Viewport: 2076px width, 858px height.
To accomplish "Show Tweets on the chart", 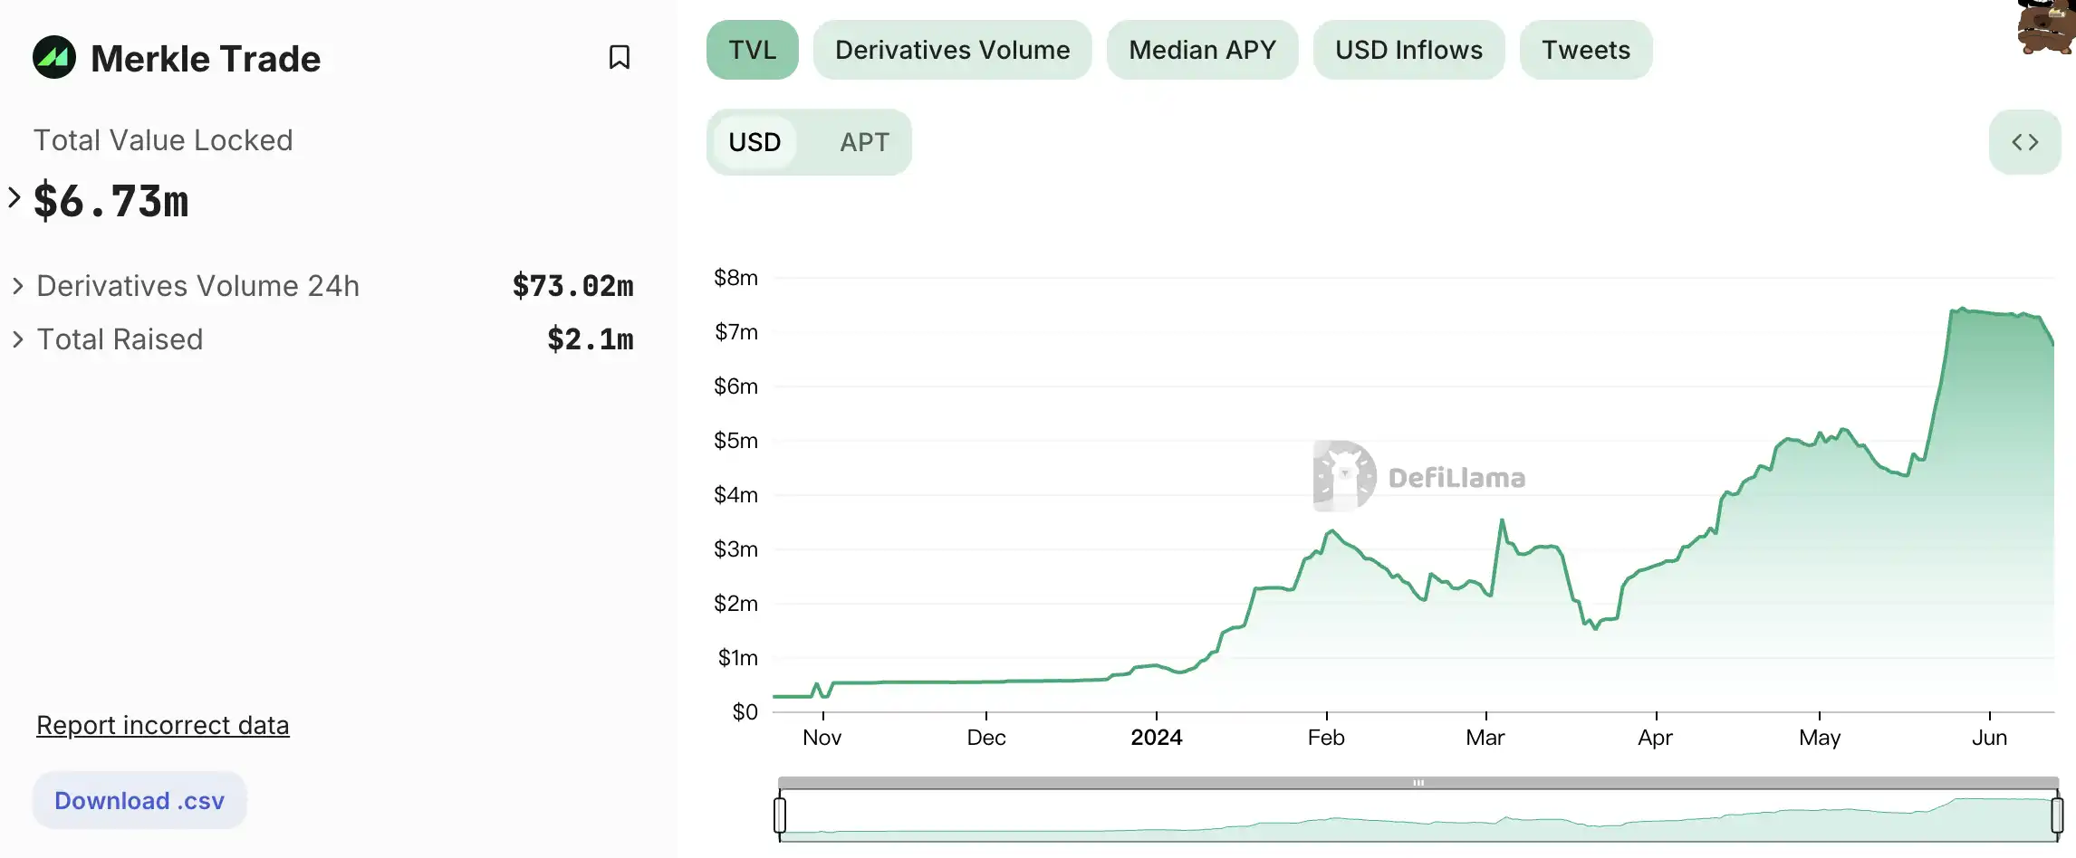I will click(1585, 50).
